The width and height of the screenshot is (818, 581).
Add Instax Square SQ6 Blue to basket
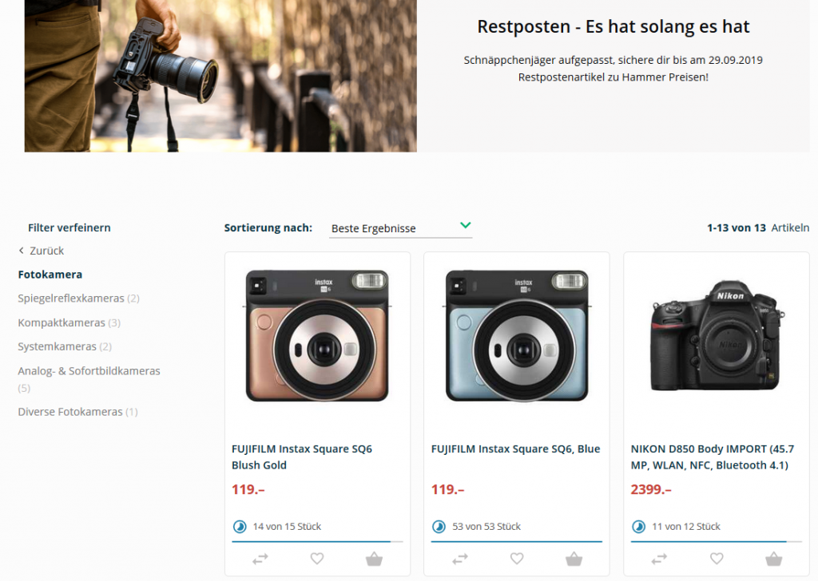tap(574, 559)
